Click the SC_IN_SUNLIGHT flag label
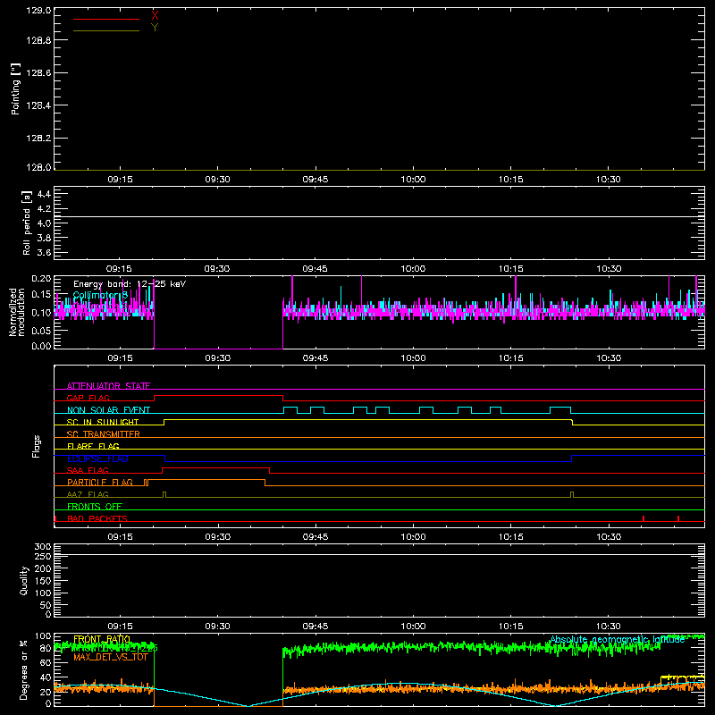Viewport: 715px width, 715px height. point(103,422)
